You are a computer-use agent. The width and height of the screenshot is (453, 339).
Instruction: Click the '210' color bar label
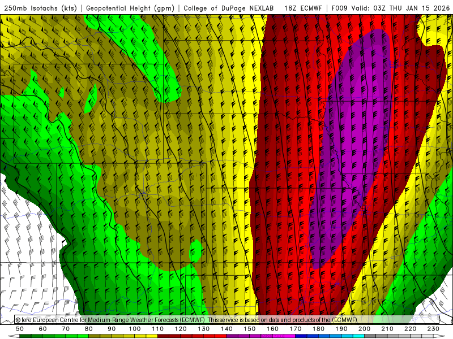pyautogui.click(x=387, y=329)
